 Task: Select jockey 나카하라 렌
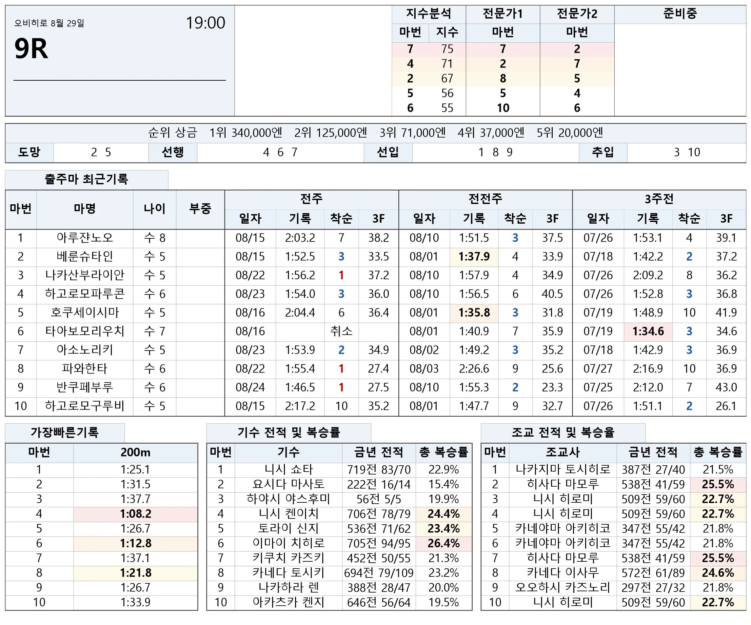tap(288, 588)
